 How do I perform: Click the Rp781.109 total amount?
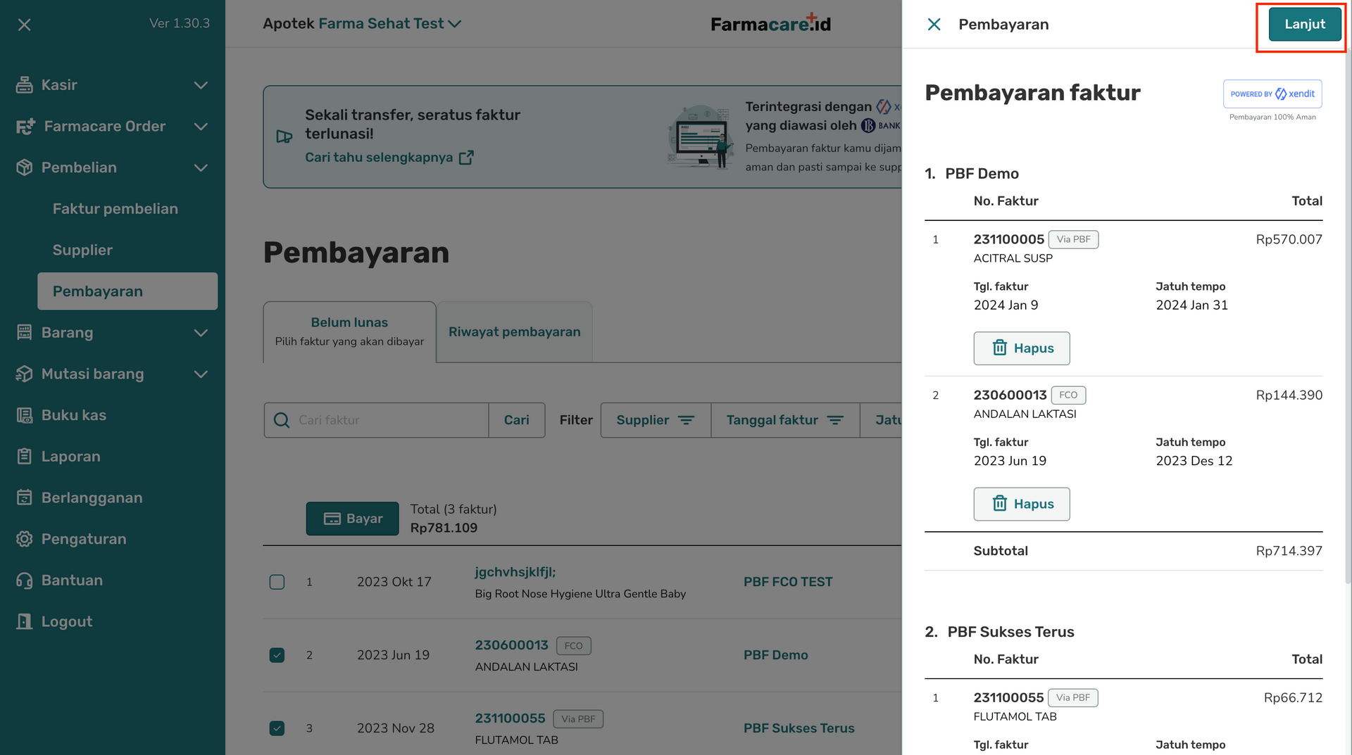[x=444, y=528]
